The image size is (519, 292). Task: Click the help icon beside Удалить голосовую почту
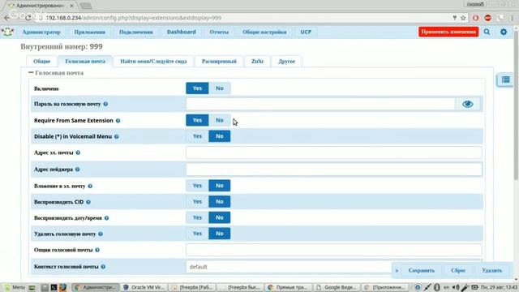[101, 234]
